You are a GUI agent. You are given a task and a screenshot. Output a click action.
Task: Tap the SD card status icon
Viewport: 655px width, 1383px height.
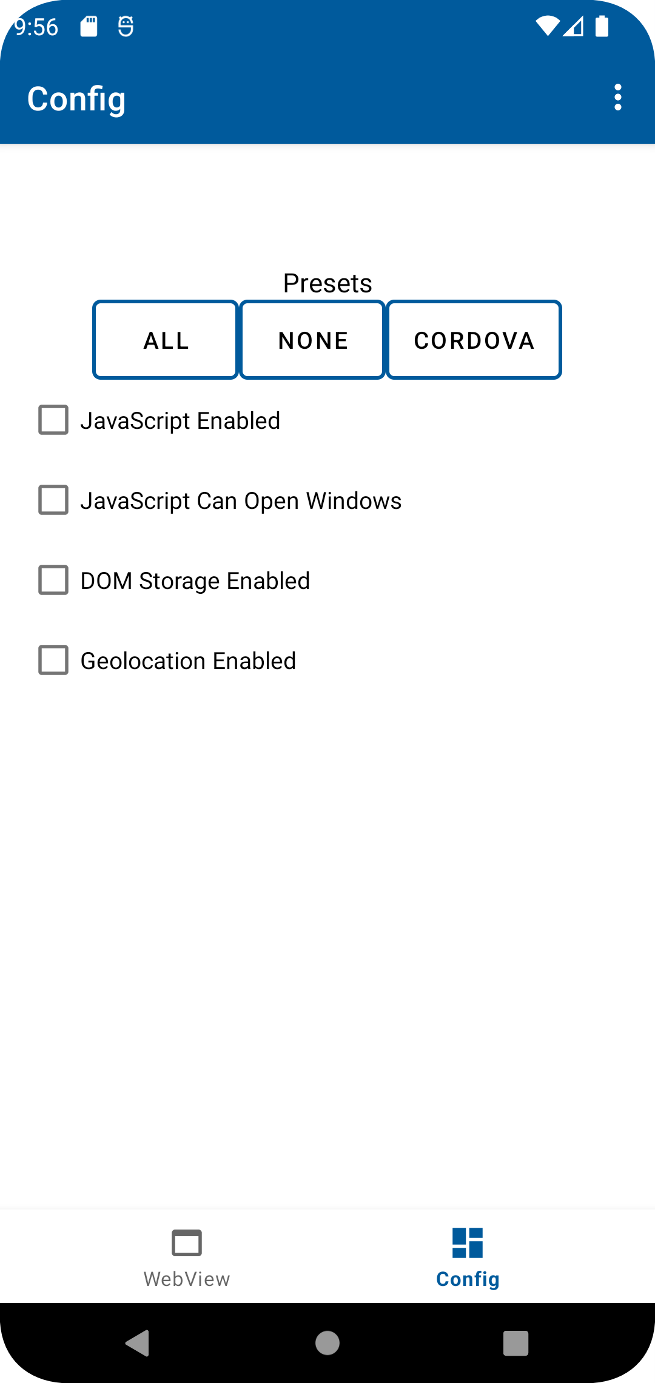89,27
